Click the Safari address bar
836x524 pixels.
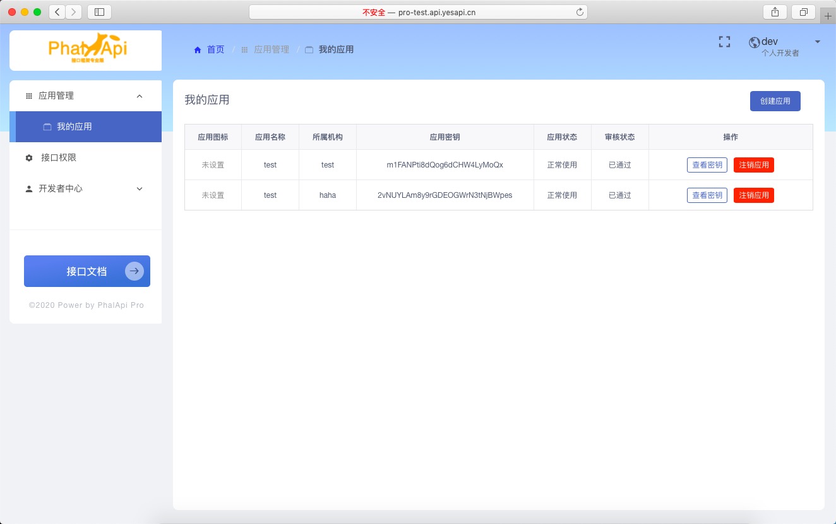(x=418, y=12)
